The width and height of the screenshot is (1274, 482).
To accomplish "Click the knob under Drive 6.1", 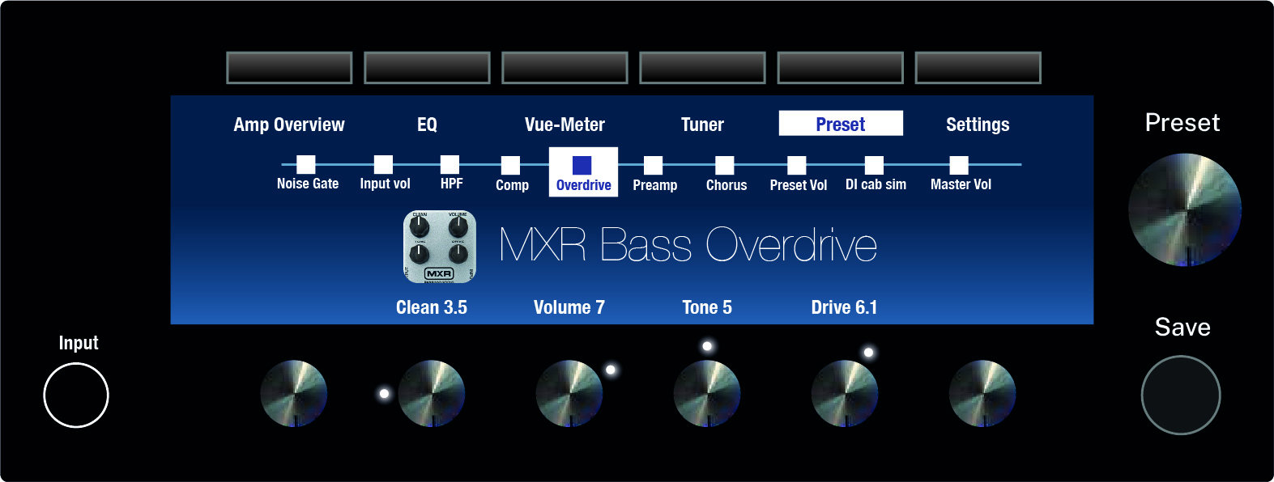I will click(845, 394).
